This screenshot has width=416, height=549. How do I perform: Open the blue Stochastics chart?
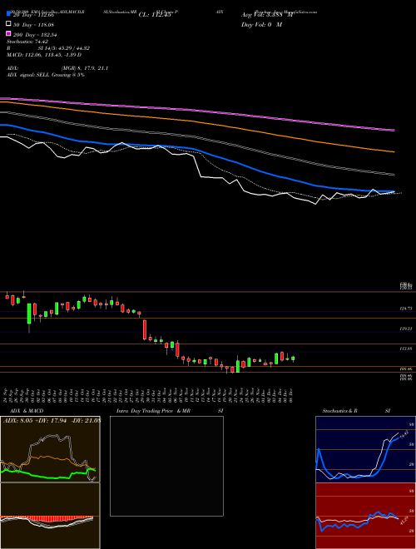365,449
